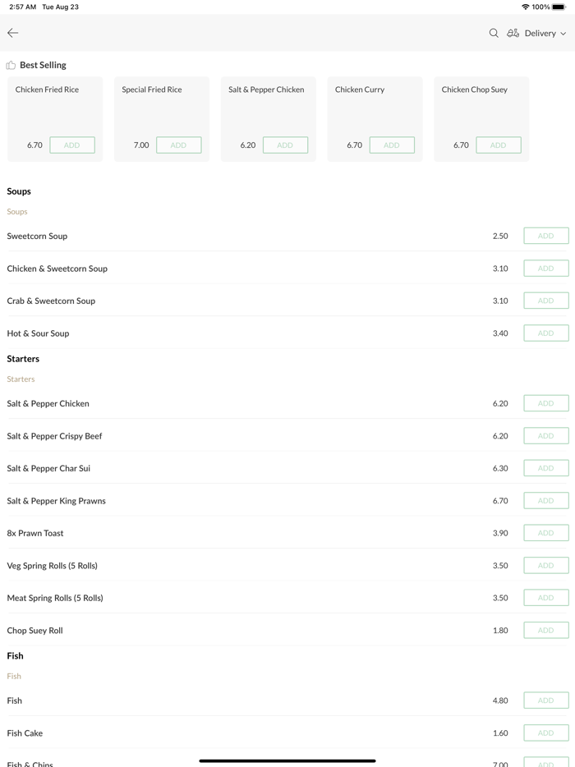Add Salt & Pepper King Prawns

click(545, 501)
